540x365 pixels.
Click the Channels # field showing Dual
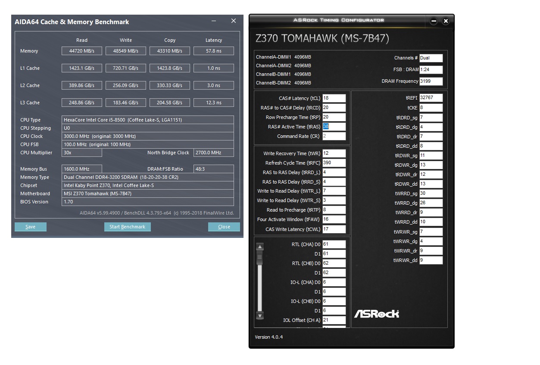click(x=431, y=58)
